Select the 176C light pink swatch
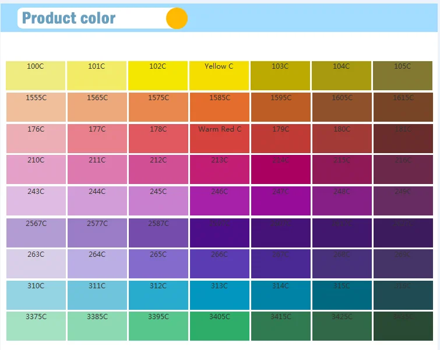440x350 pixels. pyautogui.click(x=36, y=139)
